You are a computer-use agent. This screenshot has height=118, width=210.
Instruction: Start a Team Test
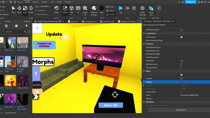151,10
